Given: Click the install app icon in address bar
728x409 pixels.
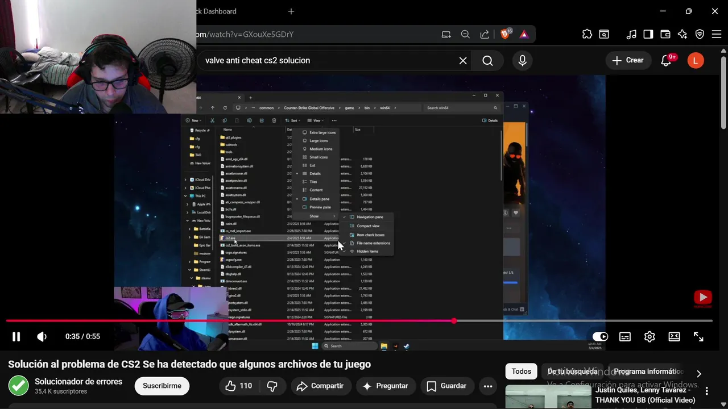Looking at the screenshot, I should tap(446, 35).
